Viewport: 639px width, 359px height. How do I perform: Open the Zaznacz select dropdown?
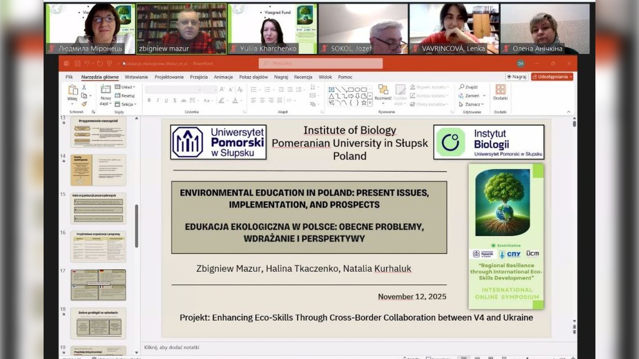(x=472, y=104)
